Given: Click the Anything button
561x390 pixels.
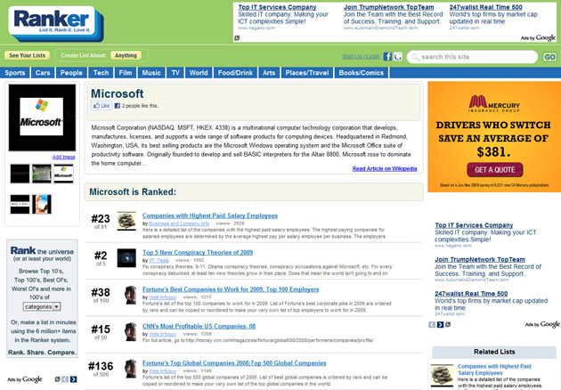Looking at the screenshot, I should (x=126, y=55).
